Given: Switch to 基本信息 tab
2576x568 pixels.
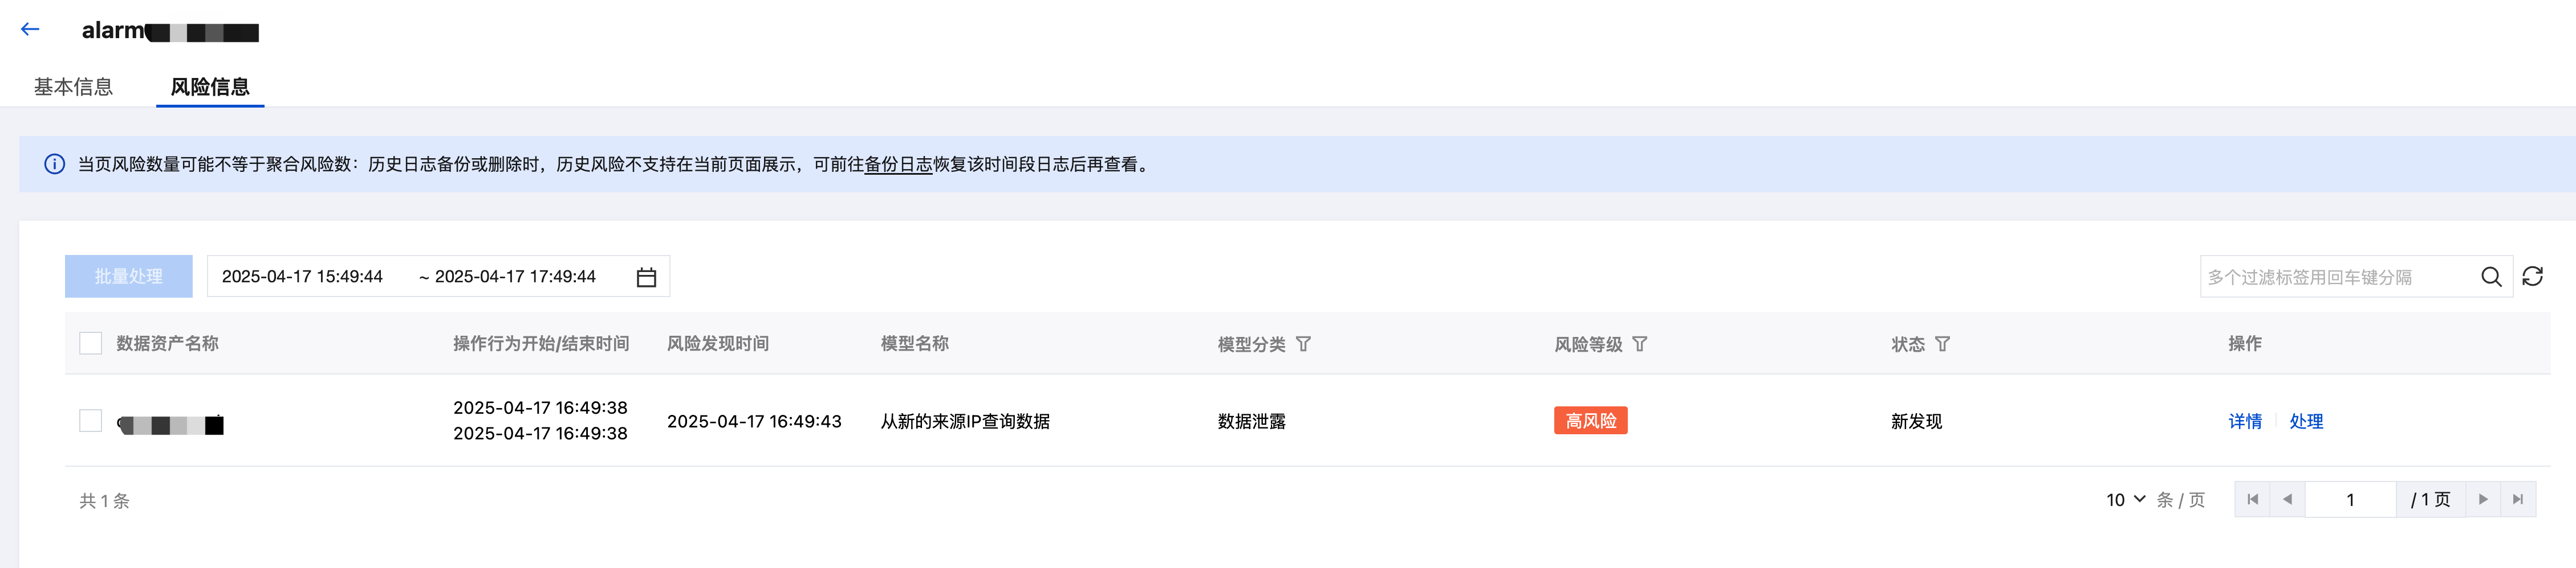Looking at the screenshot, I should [x=73, y=87].
